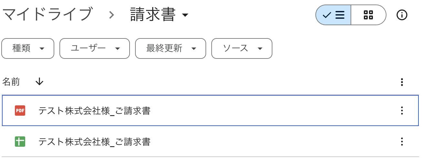Go to マイドライブ in the breadcrumb

(47, 15)
